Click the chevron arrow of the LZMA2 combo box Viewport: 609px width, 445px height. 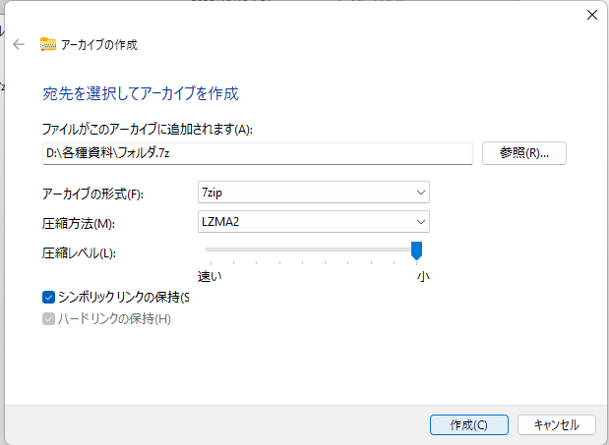coord(420,222)
